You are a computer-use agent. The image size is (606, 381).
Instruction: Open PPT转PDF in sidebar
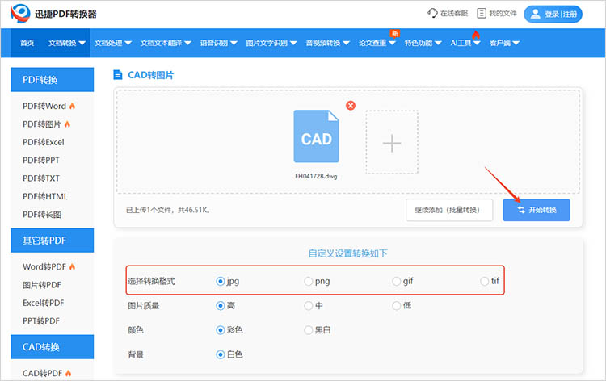pyautogui.click(x=41, y=320)
